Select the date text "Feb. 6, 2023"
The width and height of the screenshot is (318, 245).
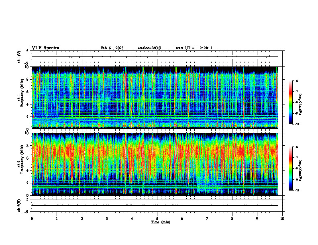[112, 48]
